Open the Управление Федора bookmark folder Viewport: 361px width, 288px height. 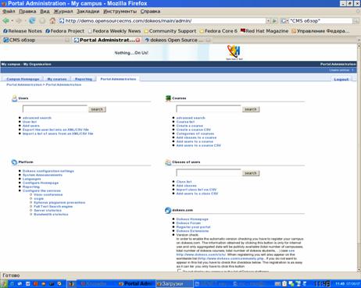[x=320, y=31]
